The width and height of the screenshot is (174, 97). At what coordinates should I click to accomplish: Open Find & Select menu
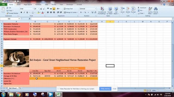(x=156, y=11)
